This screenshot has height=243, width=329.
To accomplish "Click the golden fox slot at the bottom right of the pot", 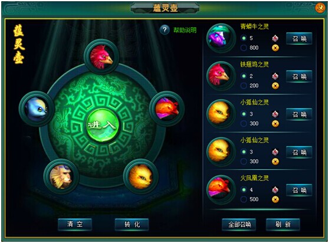I will coord(140,176).
